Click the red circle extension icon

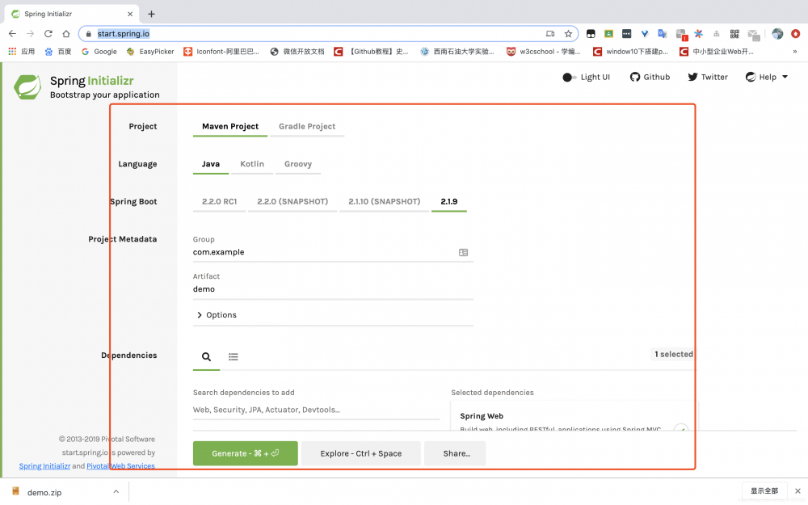click(796, 34)
